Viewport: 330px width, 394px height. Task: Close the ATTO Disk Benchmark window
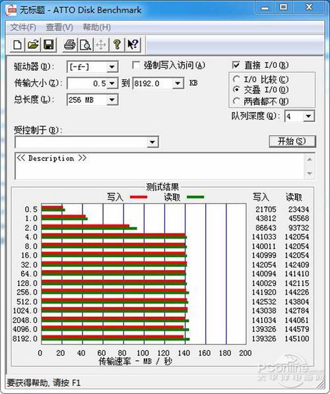click(309, 7)
